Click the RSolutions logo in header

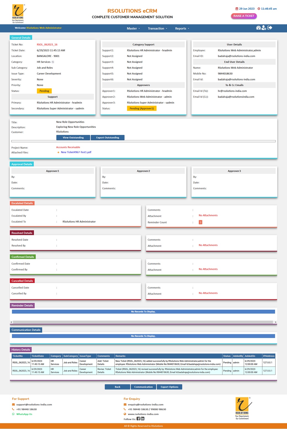pyautogui.click(x=18, y=14)
